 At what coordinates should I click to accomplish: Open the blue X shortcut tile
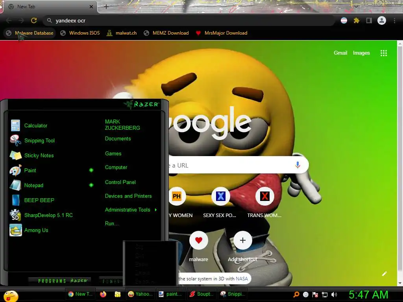(220, 197)
